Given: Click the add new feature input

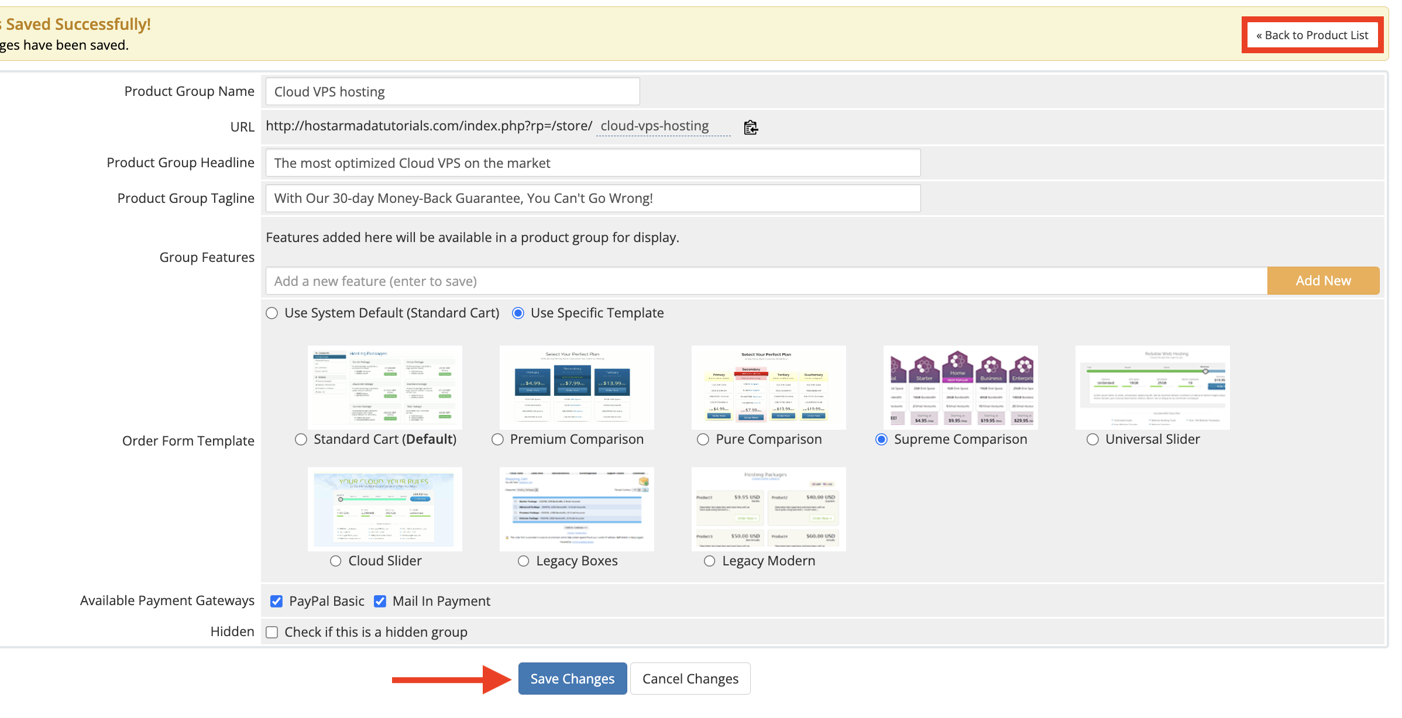Looking at the screenshot, I should (x=767, y=281).
